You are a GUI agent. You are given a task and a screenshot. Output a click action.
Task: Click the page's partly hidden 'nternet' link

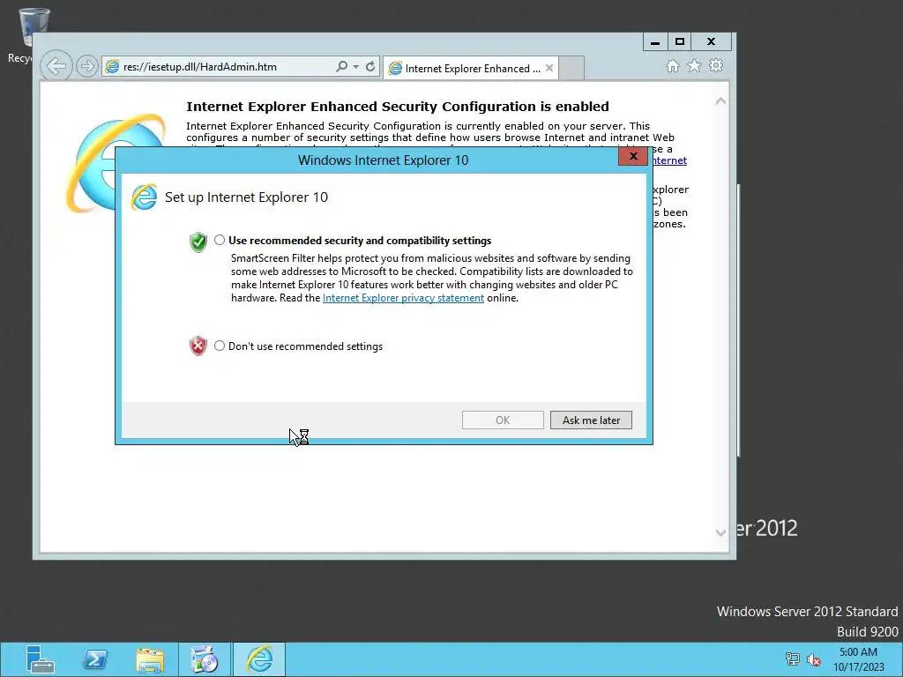670,160
